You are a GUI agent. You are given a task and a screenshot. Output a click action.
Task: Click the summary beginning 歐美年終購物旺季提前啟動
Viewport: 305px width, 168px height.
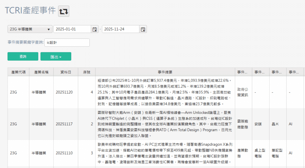click(x=165, y=153)
